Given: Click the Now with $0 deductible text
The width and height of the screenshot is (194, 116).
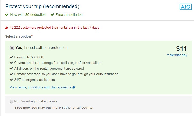Looking at the screenshot, I should pyautogui.click(x=28, y=15).
